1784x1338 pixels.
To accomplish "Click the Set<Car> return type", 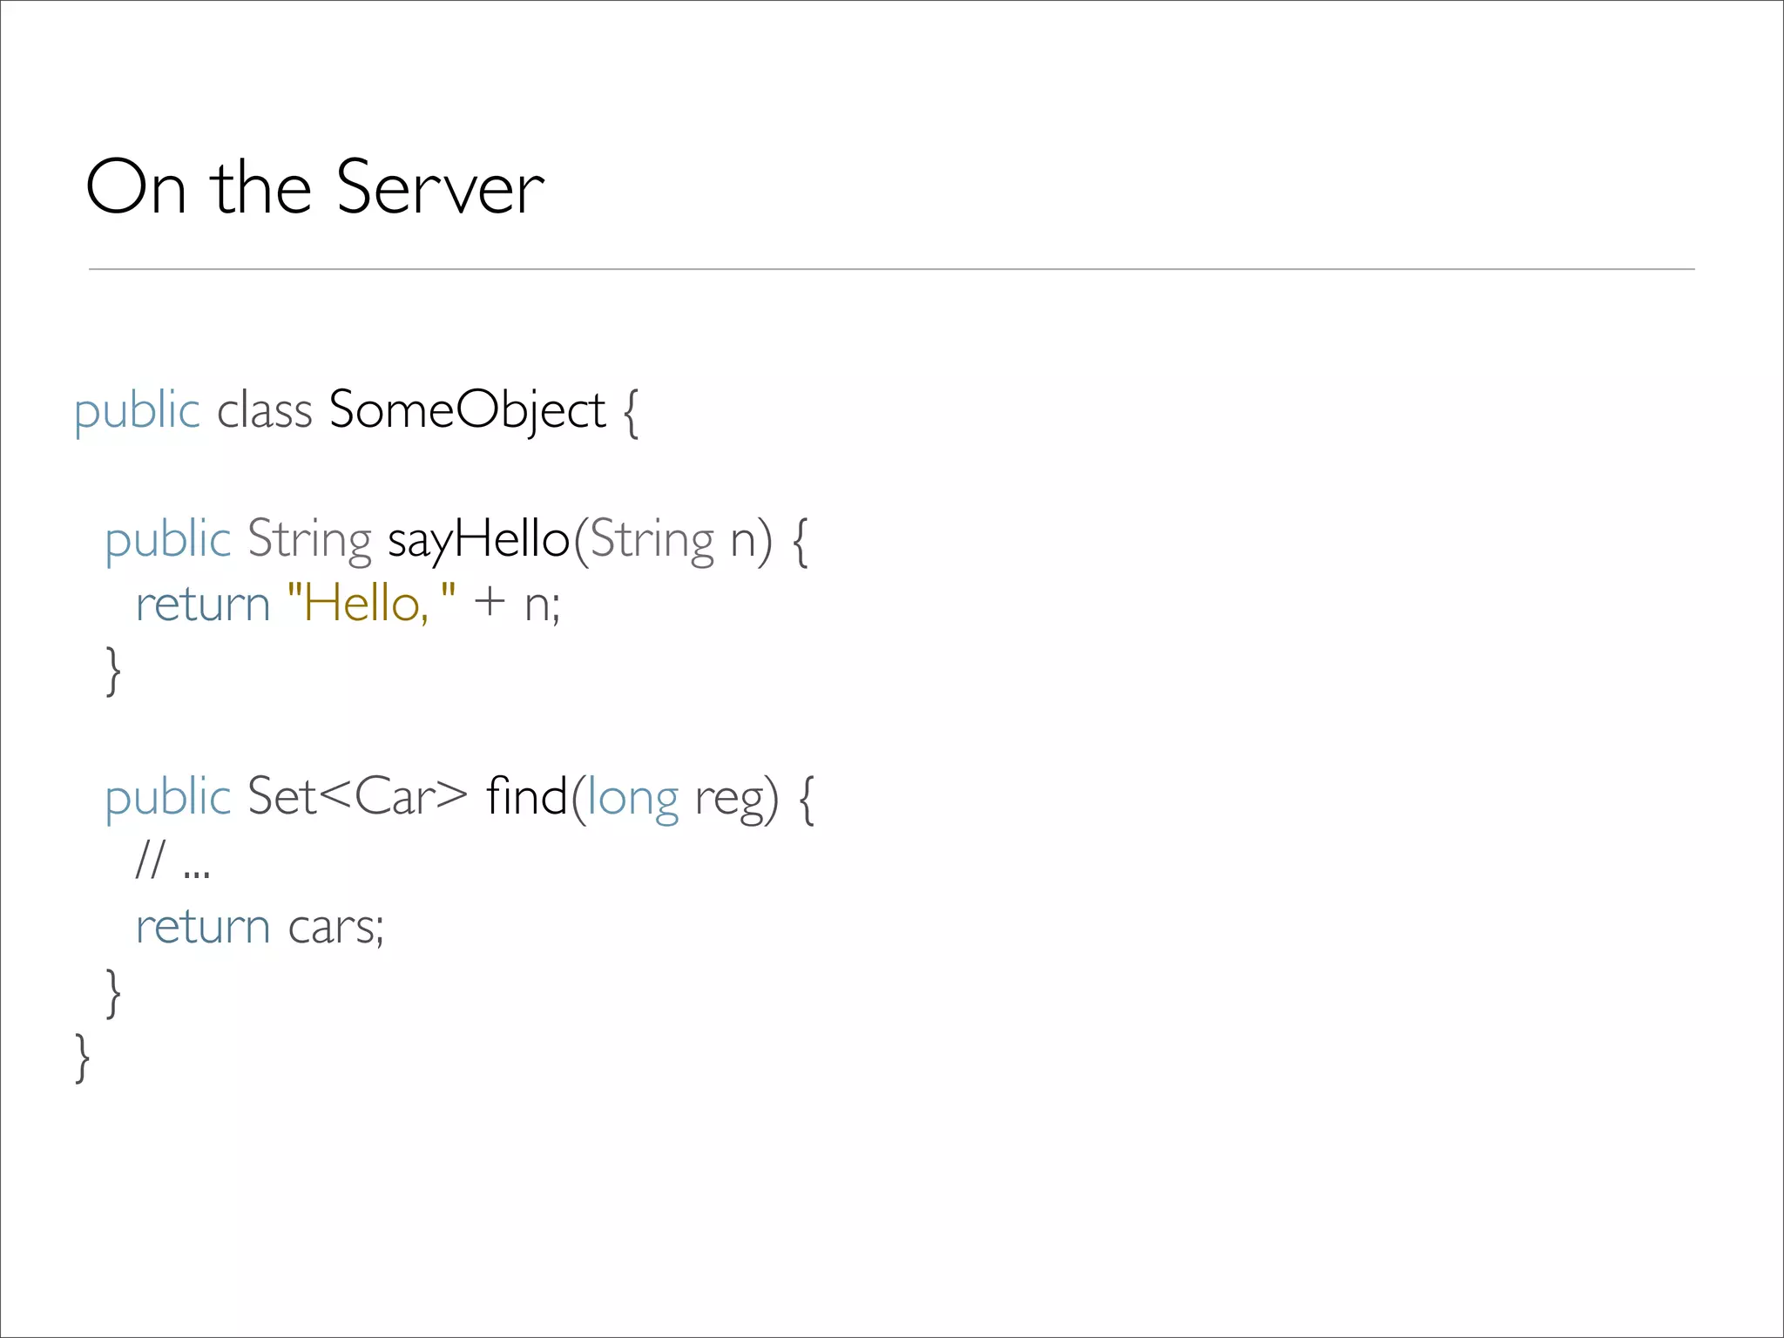I will (357, 796).
